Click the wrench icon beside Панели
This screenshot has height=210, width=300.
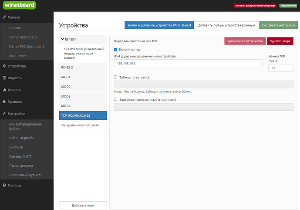[4, 17]
